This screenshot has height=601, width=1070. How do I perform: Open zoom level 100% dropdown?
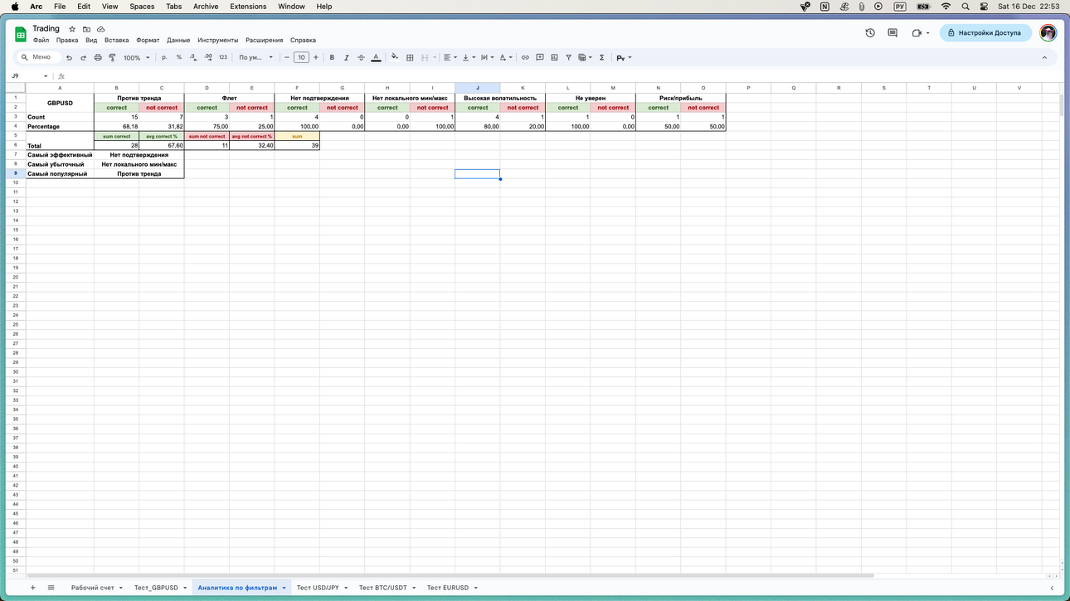click(x=137, y=57)
